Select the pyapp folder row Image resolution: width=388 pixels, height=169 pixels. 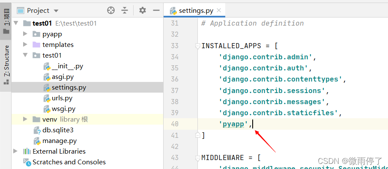[87, 34]
